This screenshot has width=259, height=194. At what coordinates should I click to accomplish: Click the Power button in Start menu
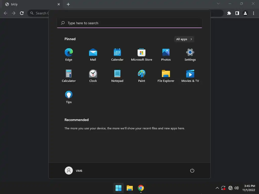[192, 171]
